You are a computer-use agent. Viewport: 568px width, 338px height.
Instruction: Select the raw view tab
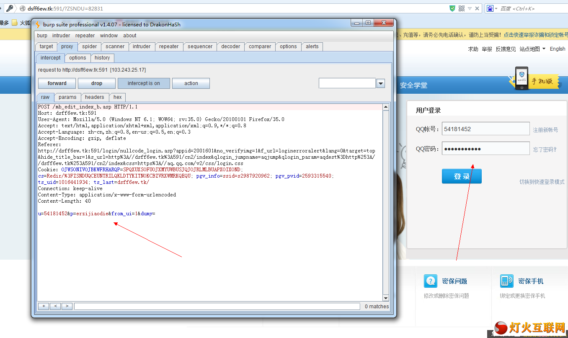pyautogui.click(x=45, y=97)
